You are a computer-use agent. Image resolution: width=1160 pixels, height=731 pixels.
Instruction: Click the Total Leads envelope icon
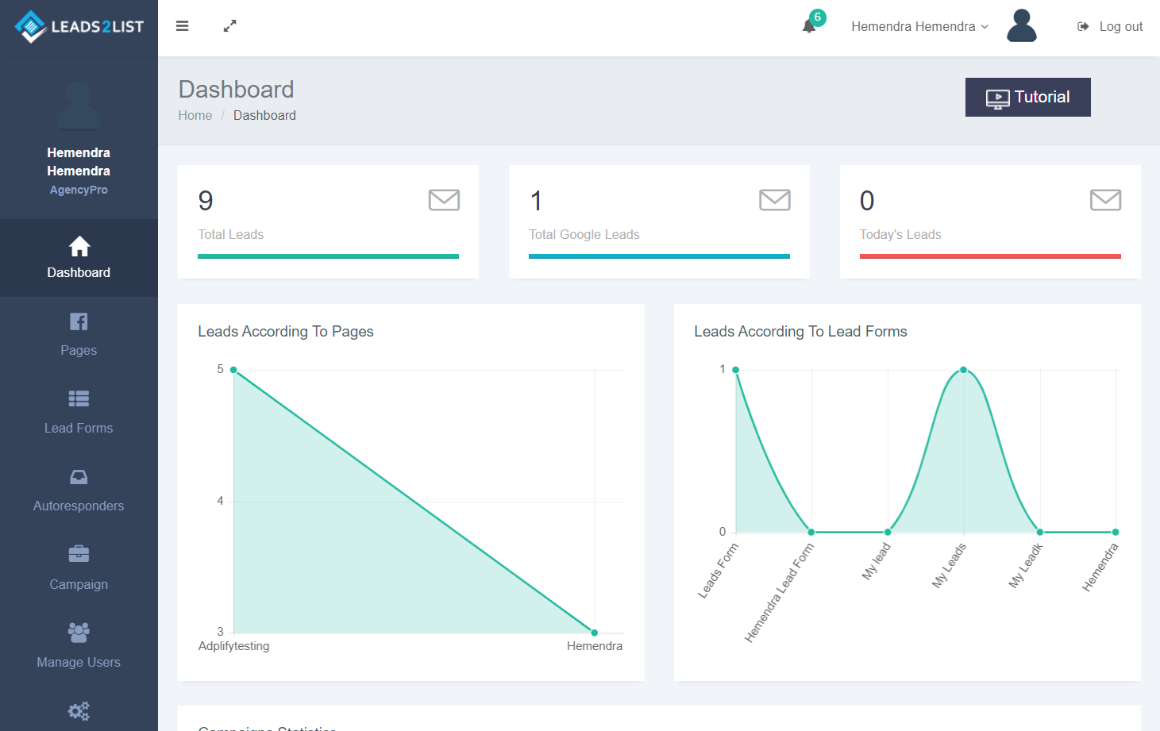point(444,200)
